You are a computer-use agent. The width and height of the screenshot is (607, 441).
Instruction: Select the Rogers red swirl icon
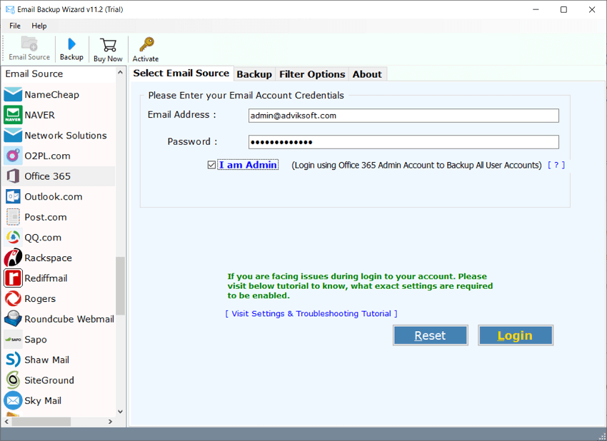click(13, 299)
